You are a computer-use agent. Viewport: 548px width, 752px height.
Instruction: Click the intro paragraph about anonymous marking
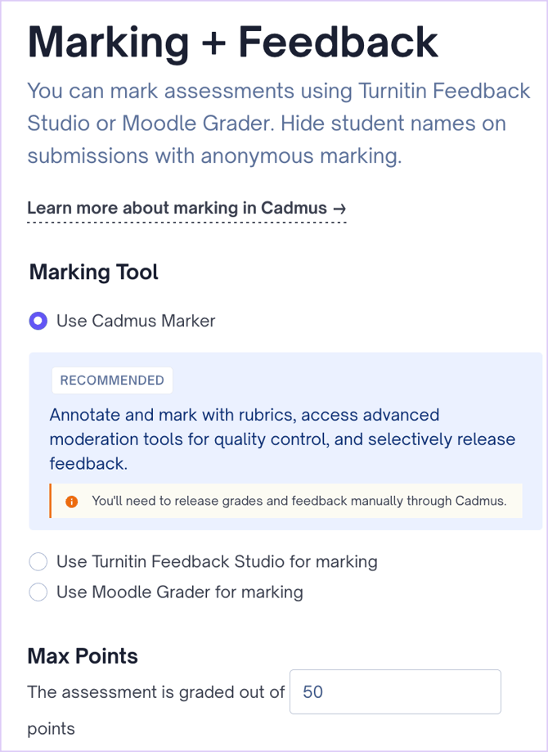tap(279, 123)
